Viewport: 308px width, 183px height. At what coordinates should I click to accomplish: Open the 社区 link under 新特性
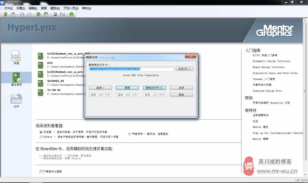pos(255,121)
